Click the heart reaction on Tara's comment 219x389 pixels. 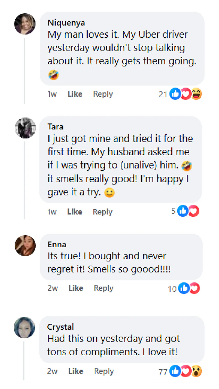[x=194, y=211]
